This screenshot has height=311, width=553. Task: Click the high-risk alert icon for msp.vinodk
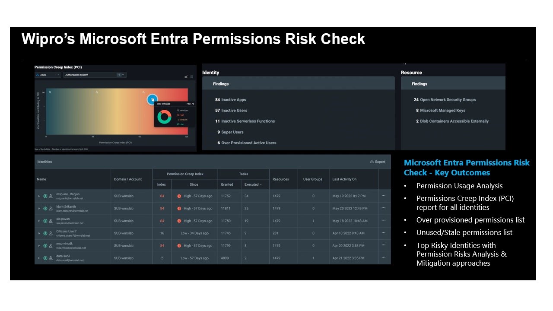click(179, 246)
